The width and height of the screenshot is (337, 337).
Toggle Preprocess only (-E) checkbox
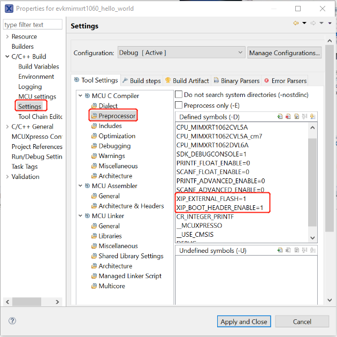click(179, 105)
